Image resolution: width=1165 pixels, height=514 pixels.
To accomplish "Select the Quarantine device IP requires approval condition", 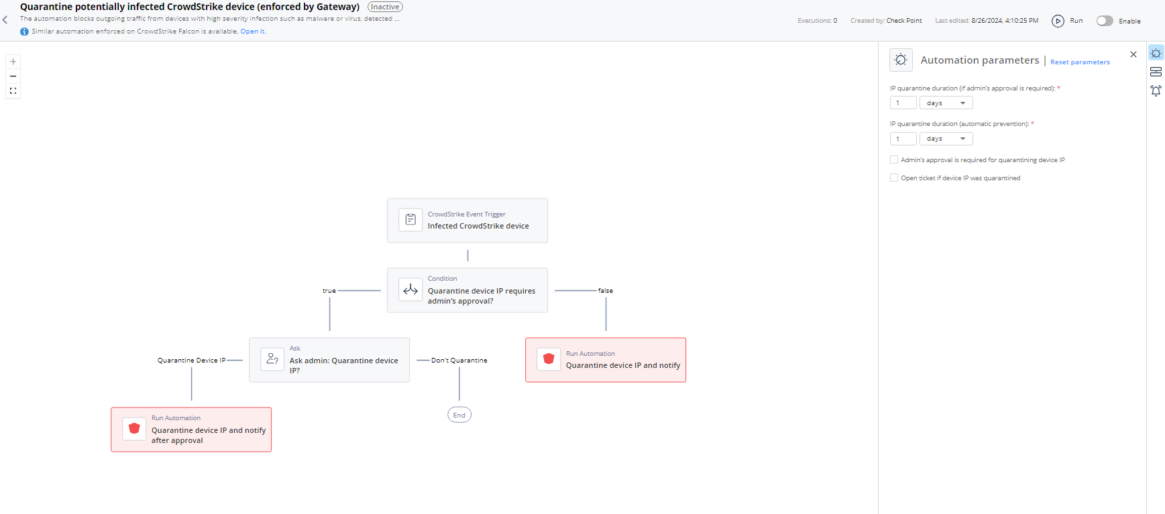I will pyautogui.click(x=467, y=290).
